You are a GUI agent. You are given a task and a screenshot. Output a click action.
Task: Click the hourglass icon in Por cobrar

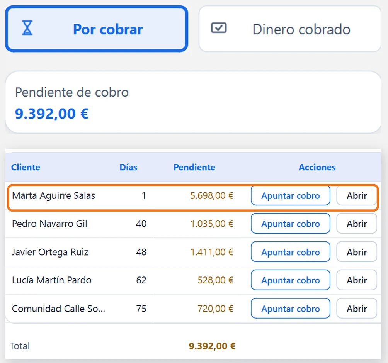27,28
